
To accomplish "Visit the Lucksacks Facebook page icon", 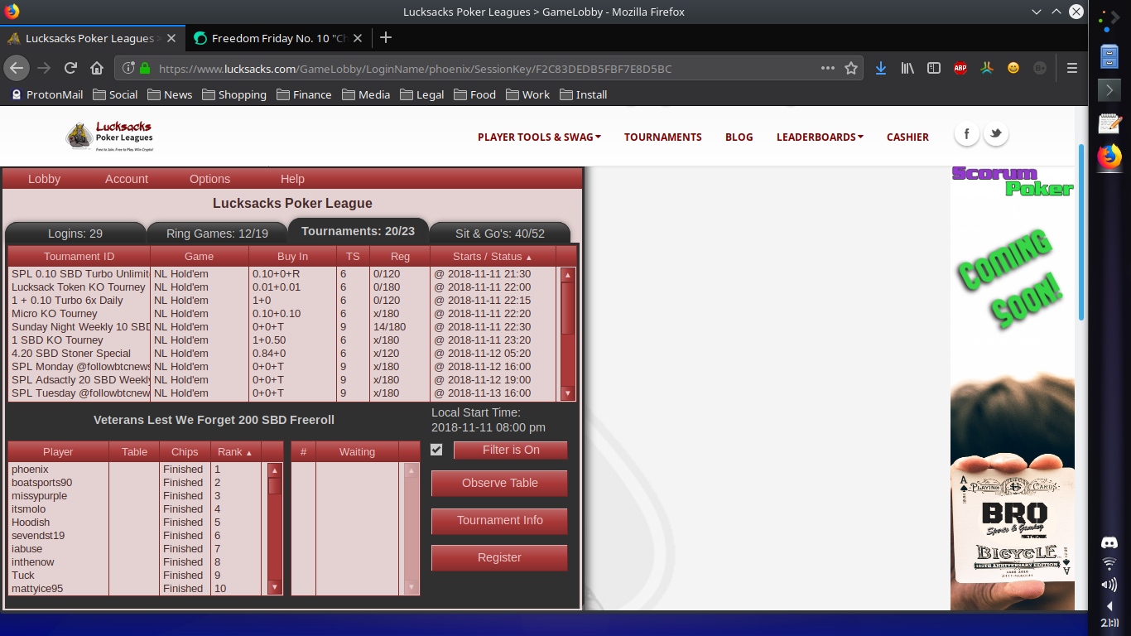I will 967,133.
